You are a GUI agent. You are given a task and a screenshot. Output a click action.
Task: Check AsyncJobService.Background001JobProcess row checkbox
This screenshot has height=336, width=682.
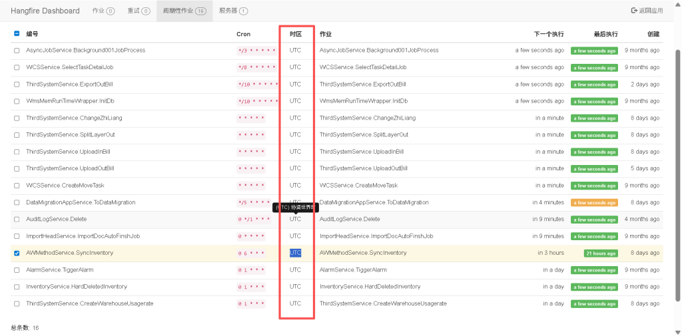(x=17, y=51)
